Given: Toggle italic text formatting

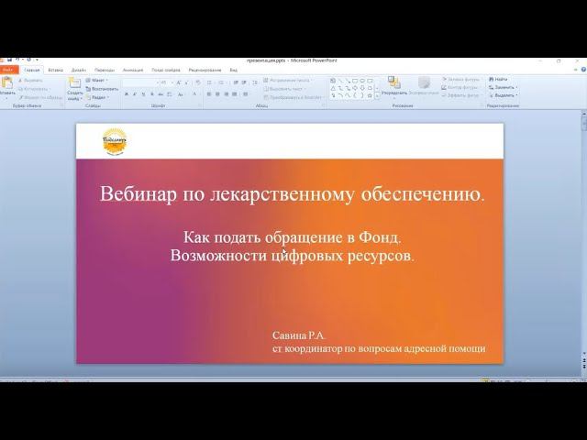Looking at the screenshot, I should click(133, 94).
